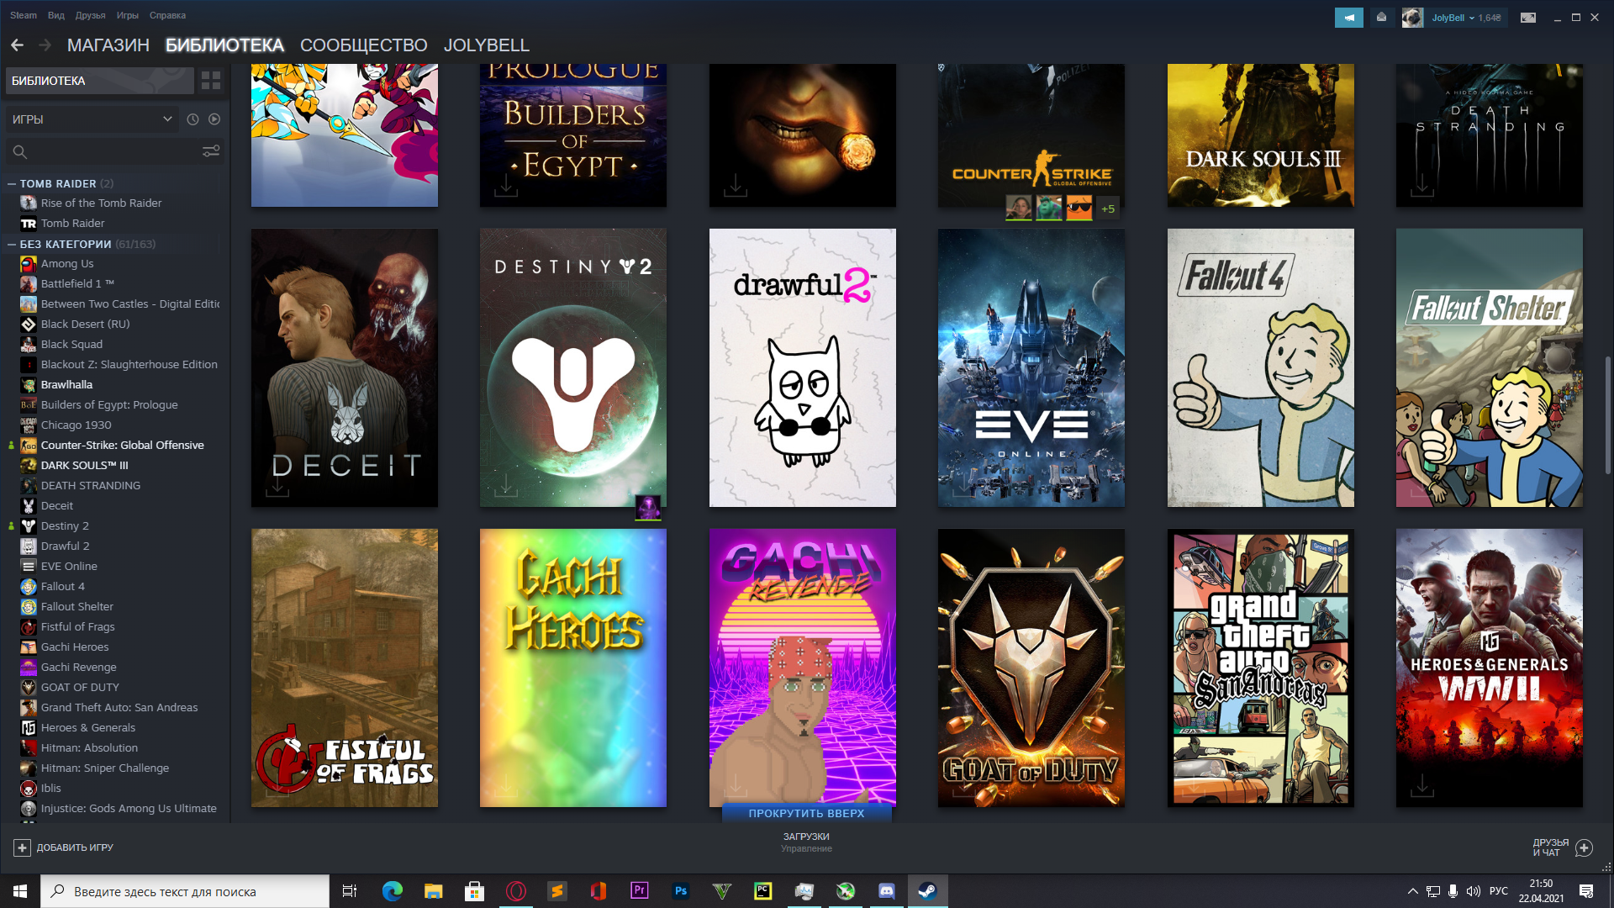Viewport: 1614px width, 908px height.
Task: Click the БИБЛИОТЕКА home button
Action: tap(99, 81)
